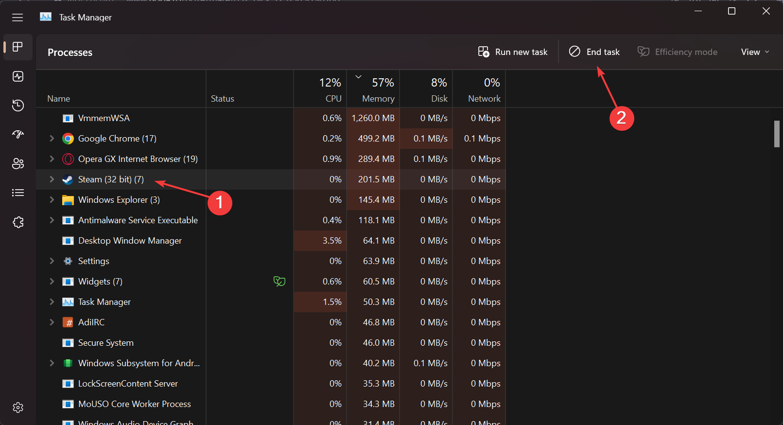783x425 pixels.
Task: Expand the Steam (32 bit) process group
Action: tap(52, 179)
